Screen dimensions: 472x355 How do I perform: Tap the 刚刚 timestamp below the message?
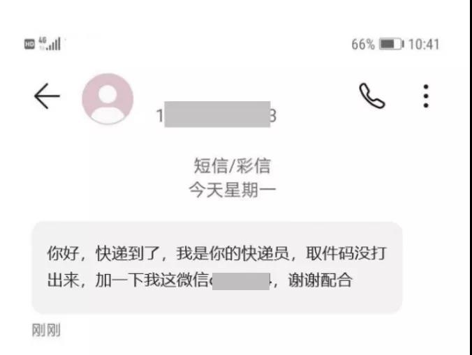click(x=46, y=330)
